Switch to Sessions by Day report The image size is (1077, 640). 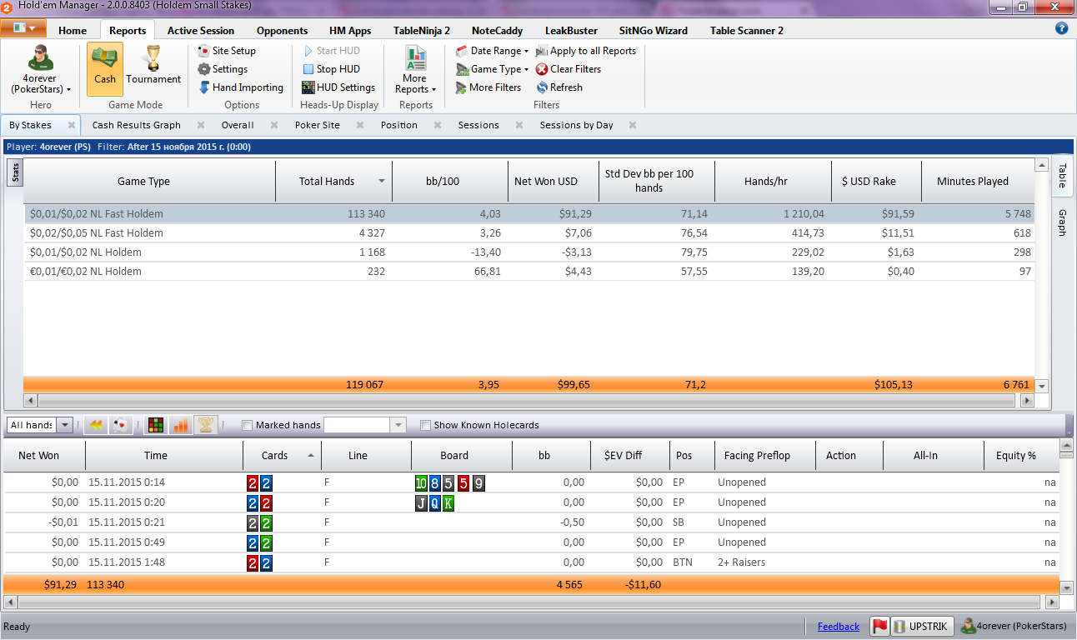point(577,125)
